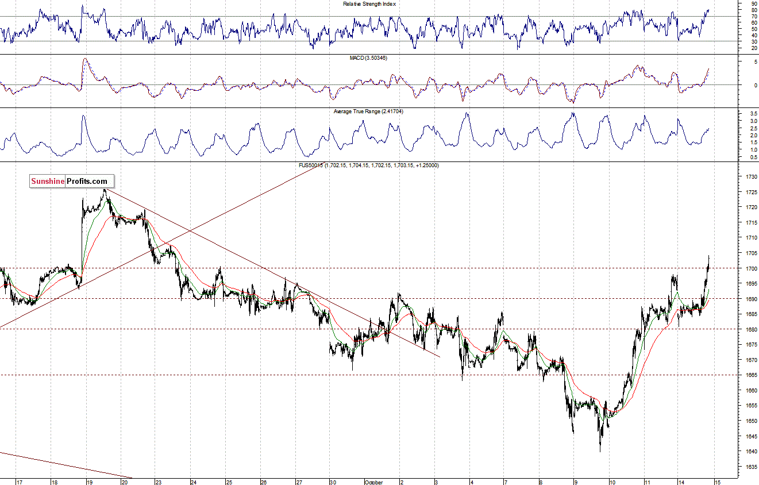Click the 20 label on RSI scale
This screenshot has width=759, height=485.
click(x=753, y=48)
